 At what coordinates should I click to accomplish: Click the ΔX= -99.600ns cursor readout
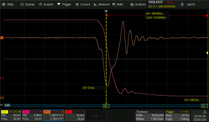(154, 14)
